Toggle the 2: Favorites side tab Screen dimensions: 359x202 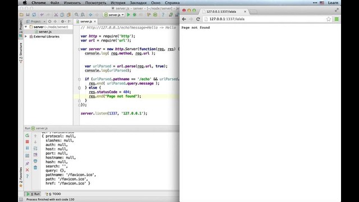pos(21,177)
